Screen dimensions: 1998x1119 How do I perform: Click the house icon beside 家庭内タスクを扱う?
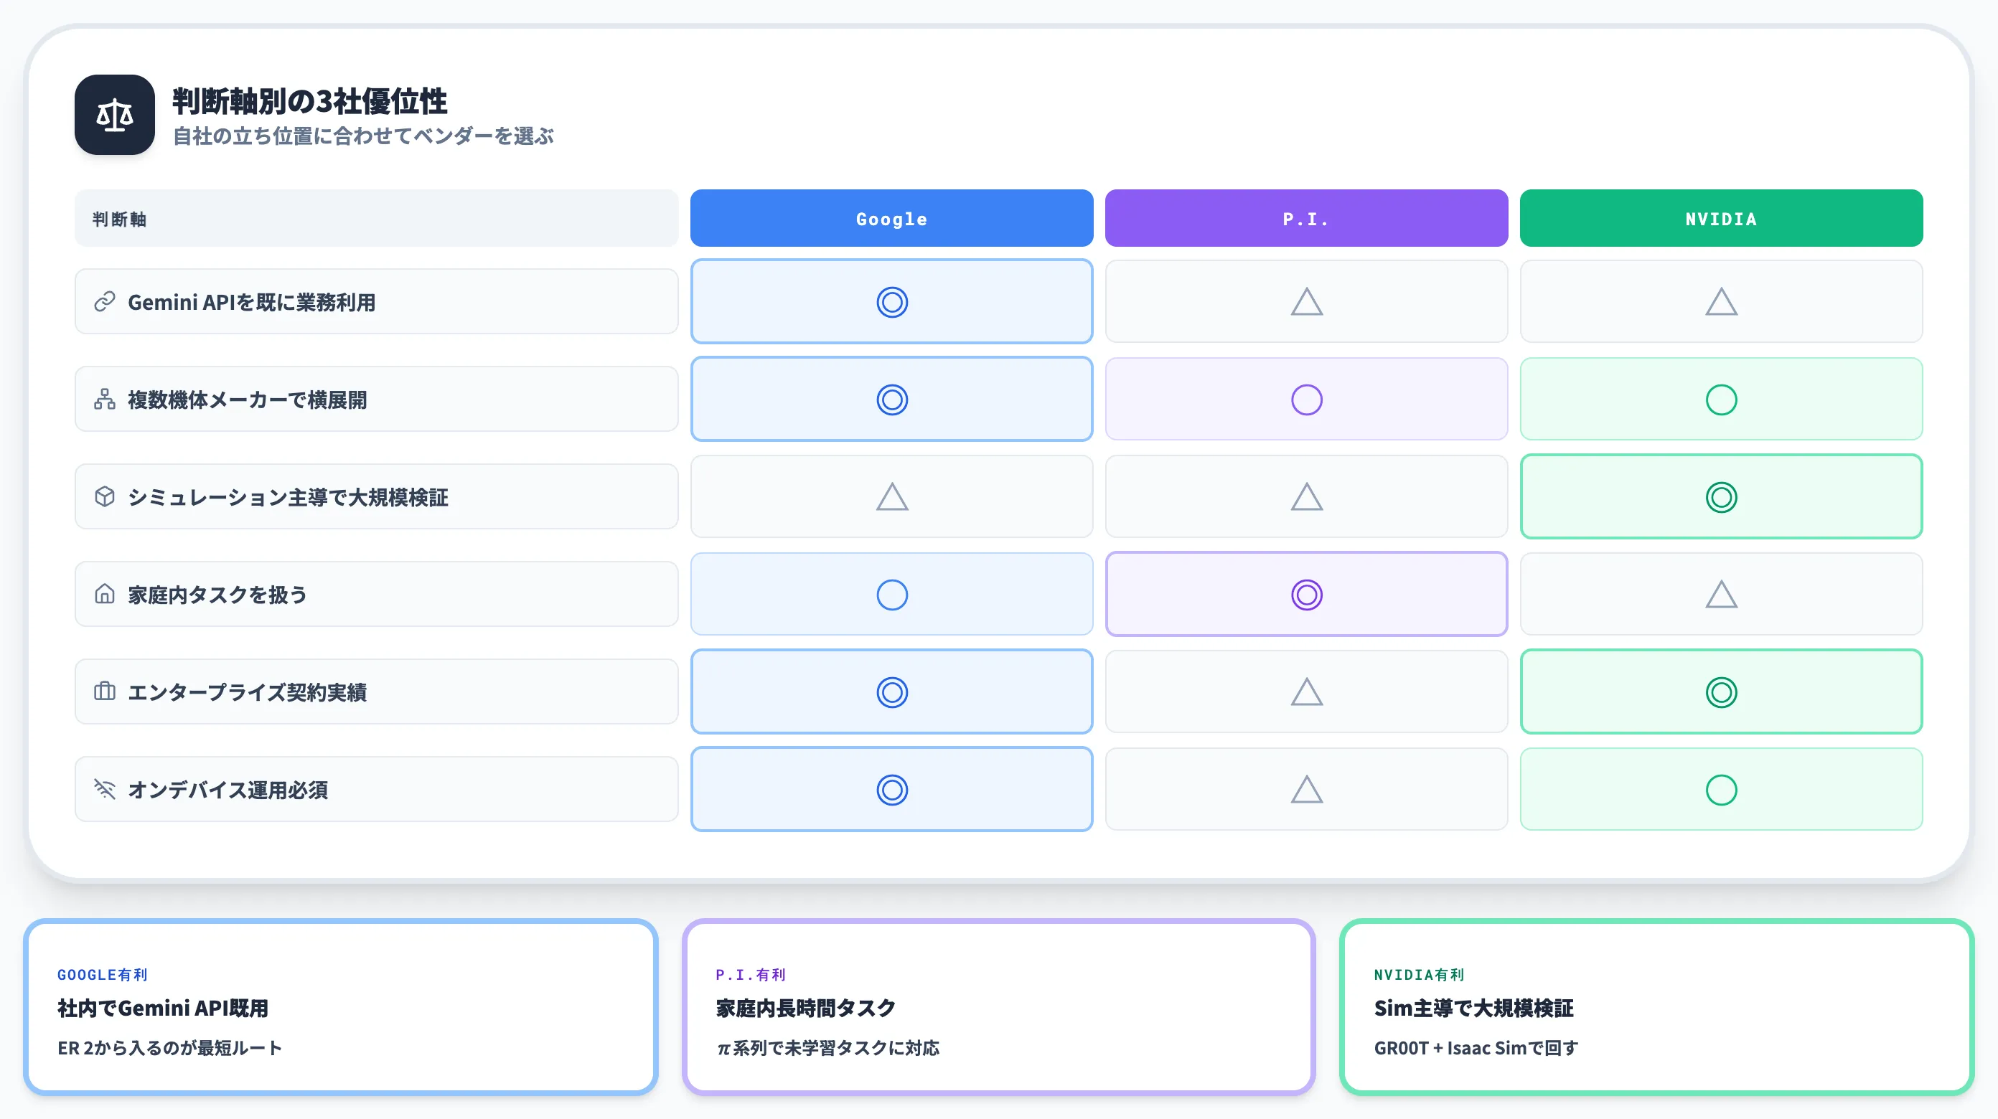pyautogui.click(x=105, y=594)
